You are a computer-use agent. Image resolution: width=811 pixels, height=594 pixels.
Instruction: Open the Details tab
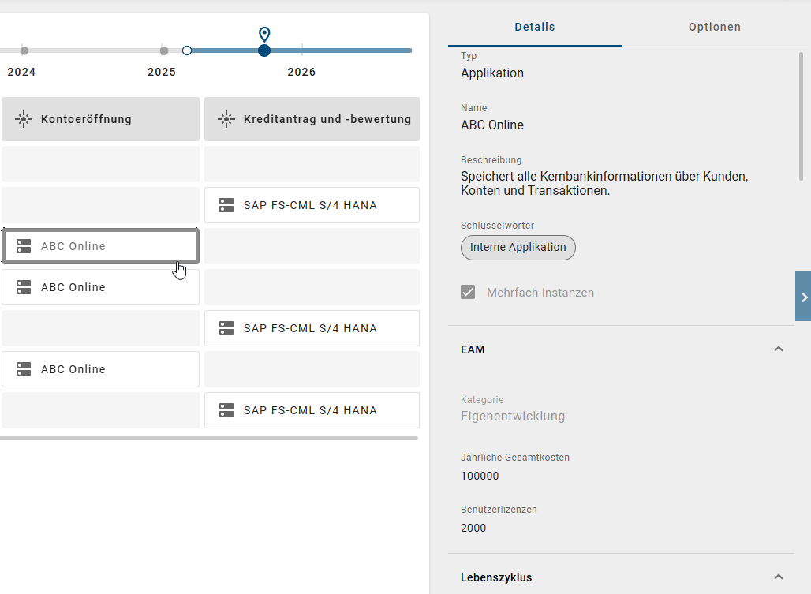tap(534, 26)
